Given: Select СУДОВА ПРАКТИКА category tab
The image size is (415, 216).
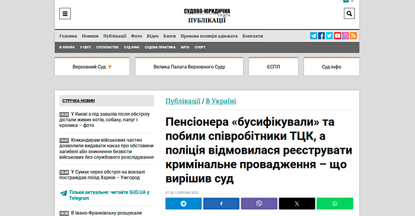Looking at the screenshot, I should (x=160, y=47).
